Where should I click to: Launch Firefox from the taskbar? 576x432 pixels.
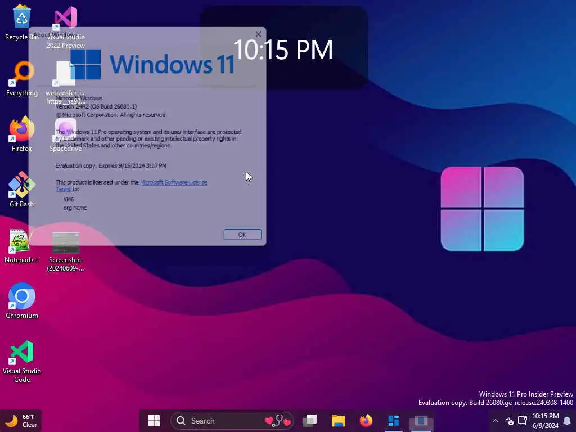[x=366, y=421]
